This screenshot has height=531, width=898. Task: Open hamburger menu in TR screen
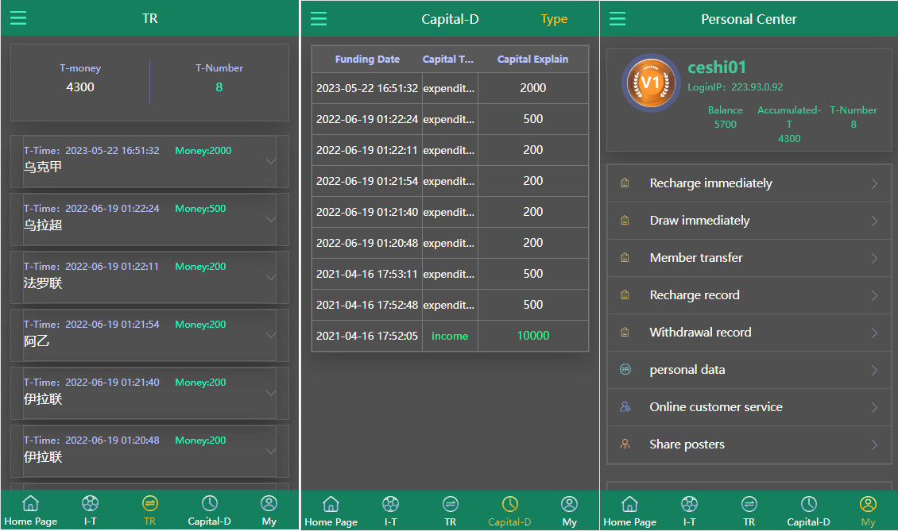point(18,18)
